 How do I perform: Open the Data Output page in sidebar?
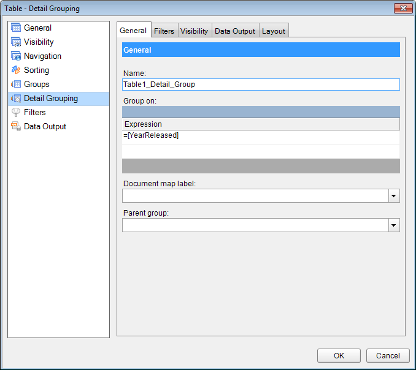[59, 126]
